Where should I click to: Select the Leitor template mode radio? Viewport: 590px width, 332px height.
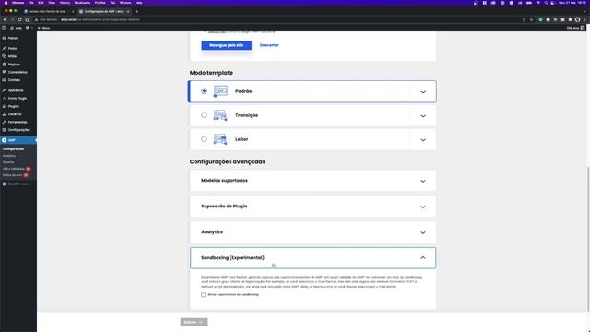[x=204, y=139]
